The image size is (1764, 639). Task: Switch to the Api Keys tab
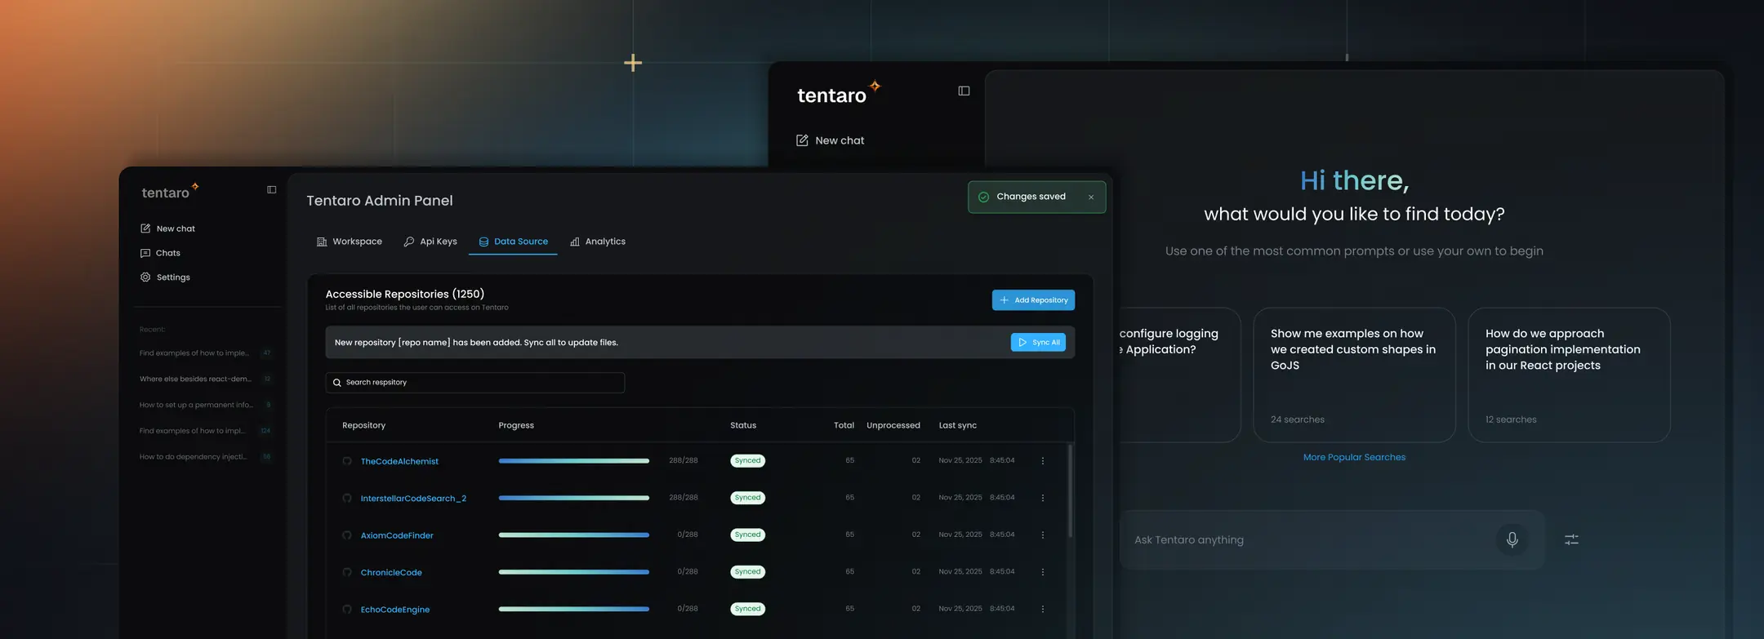coord(430,242)
